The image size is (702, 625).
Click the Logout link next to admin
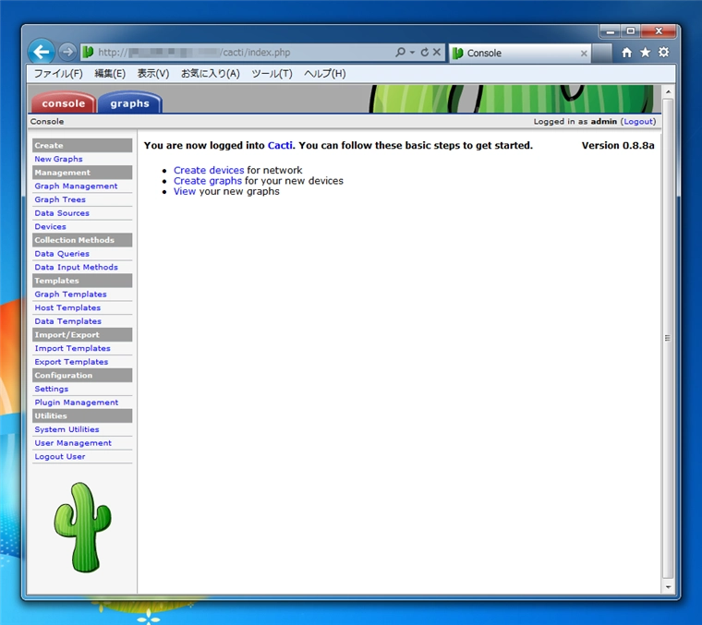[639, 121]
